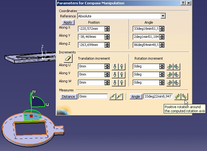Click the Along Y position input field

point(91,37)
